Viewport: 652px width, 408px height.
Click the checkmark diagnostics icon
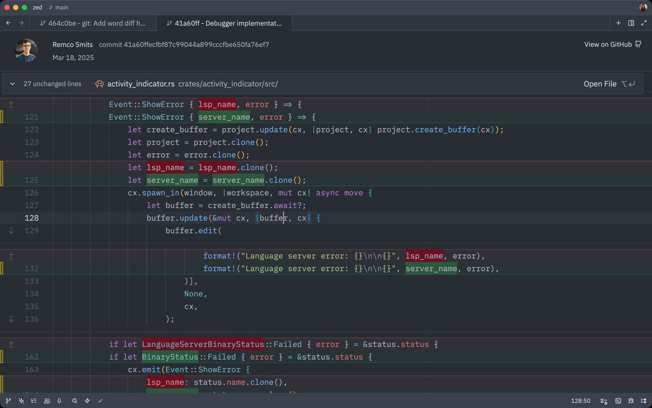[x=100, y=401]
